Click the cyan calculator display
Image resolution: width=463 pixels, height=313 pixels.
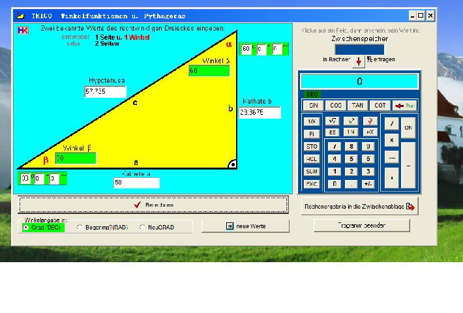point(359,82)
